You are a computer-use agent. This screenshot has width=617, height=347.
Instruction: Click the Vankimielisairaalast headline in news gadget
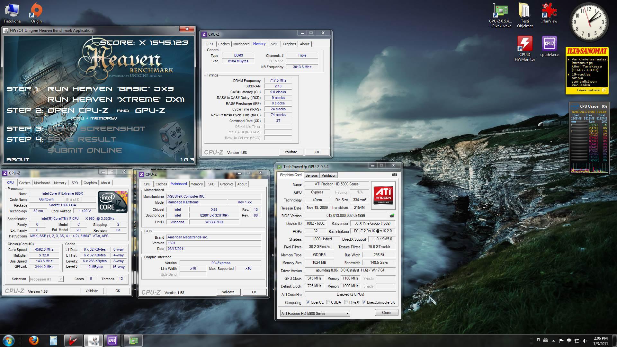tap(589, 65)
